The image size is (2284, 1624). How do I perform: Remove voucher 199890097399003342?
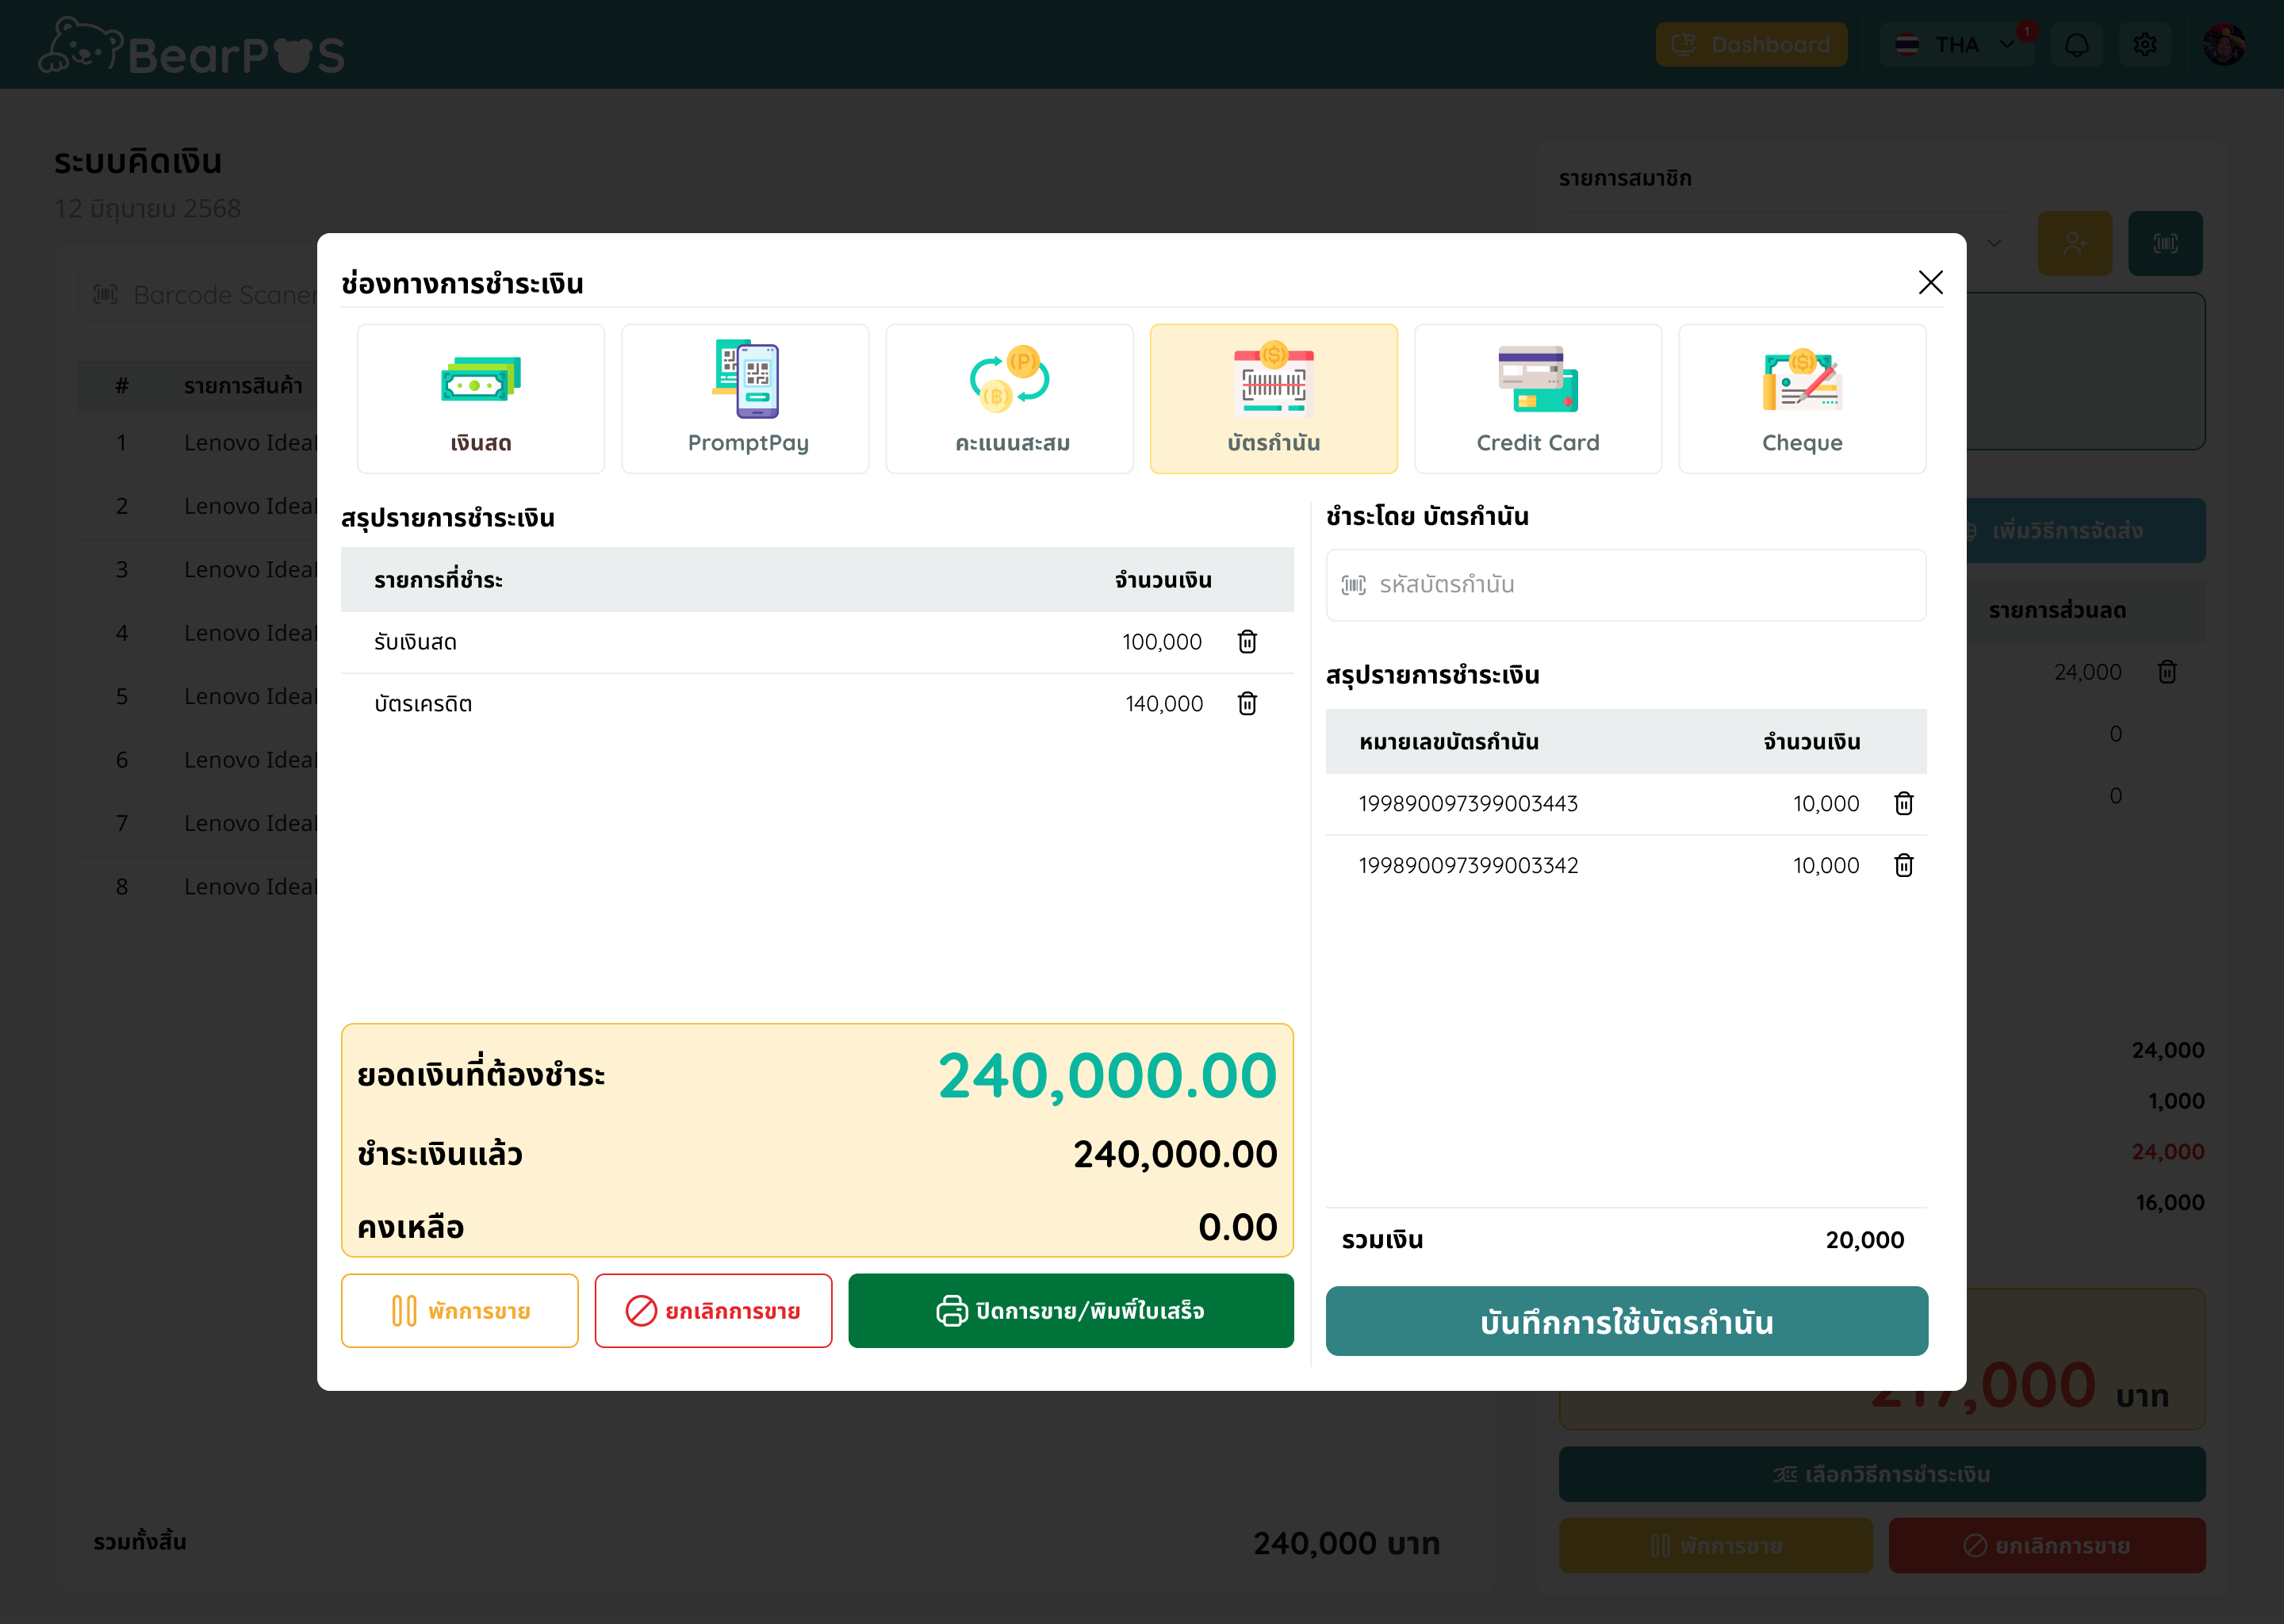(1903, 865)
